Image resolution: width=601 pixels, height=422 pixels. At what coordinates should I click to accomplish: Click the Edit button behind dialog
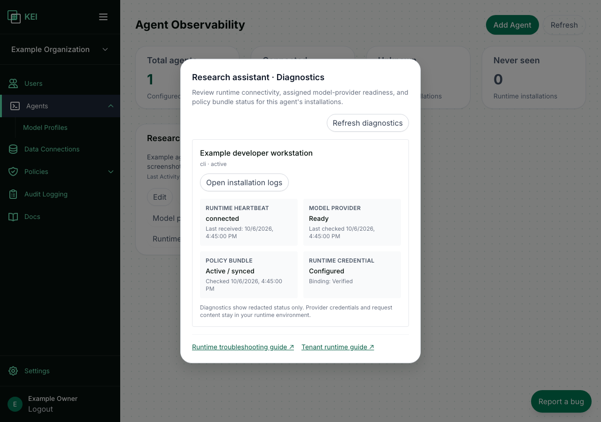[x=160, y=197]
